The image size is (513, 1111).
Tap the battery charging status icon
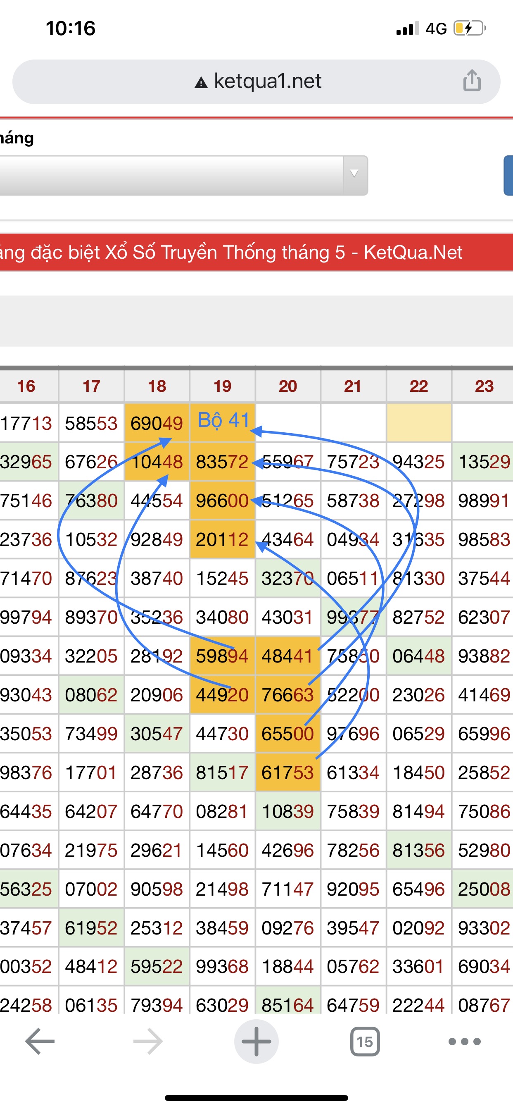(469, 29)
